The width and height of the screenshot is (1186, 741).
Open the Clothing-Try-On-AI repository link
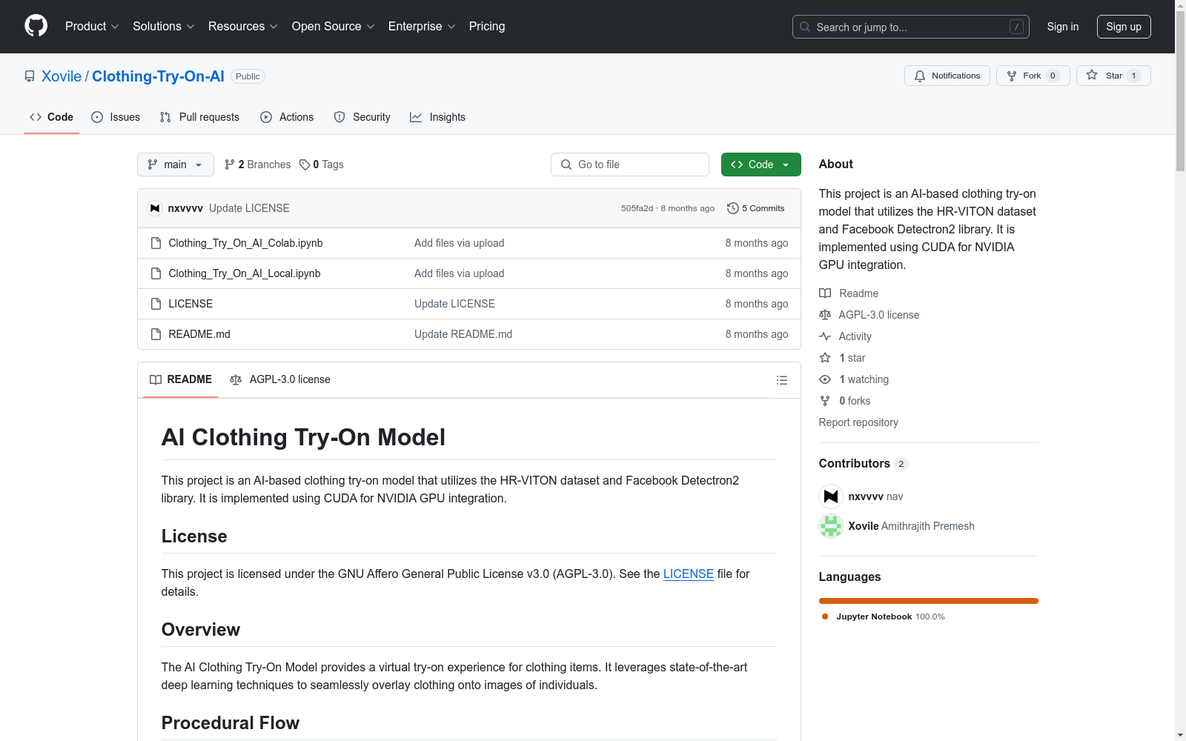pos(158,76)
